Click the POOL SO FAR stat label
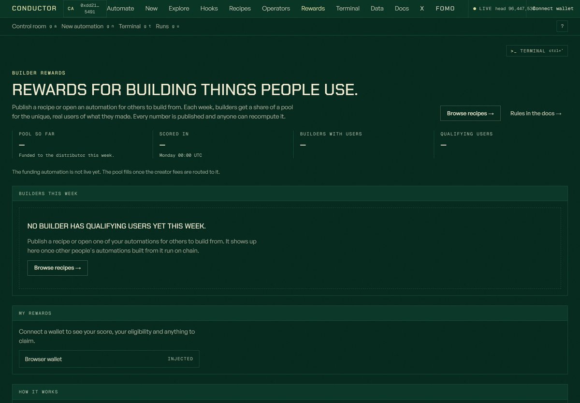This screenshot has height=403, width=580. (37, 134)
